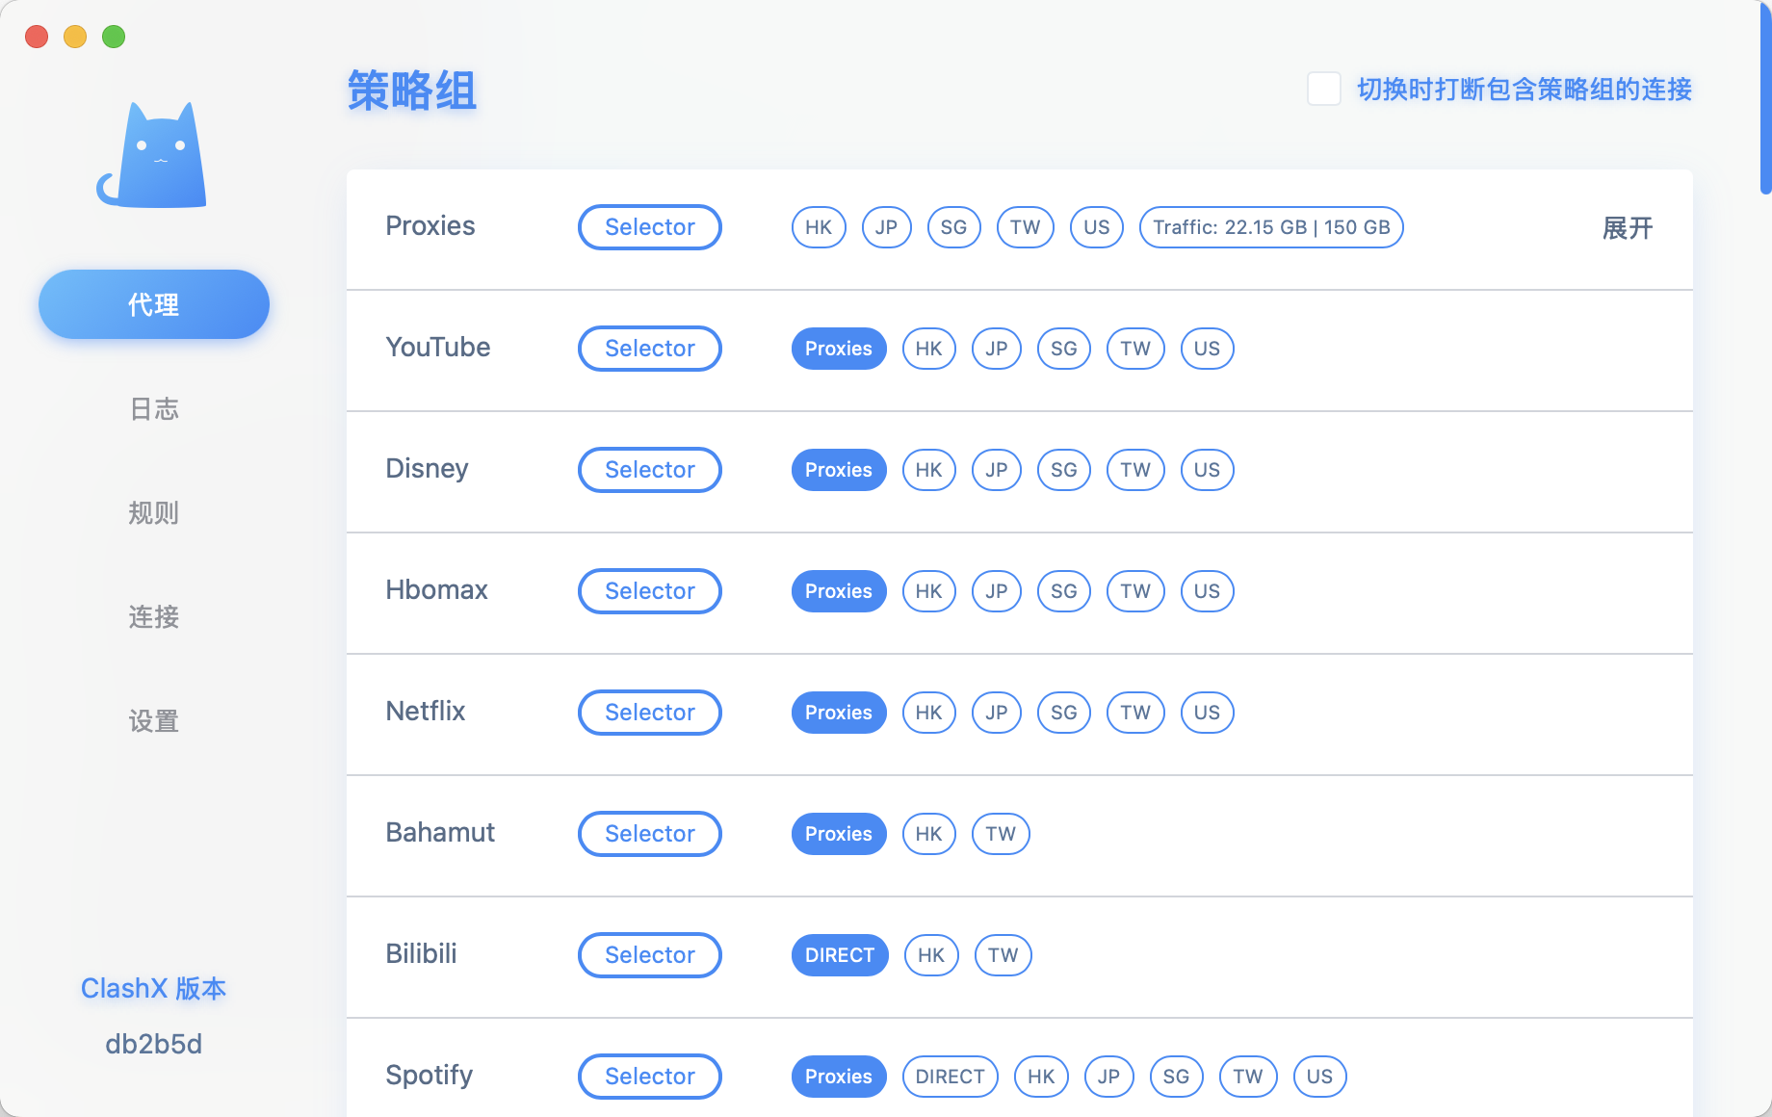The height and width of the screenshot is (1117, 1772).
Task: Click the ClashX 版本 label
Action: [154, 988]
